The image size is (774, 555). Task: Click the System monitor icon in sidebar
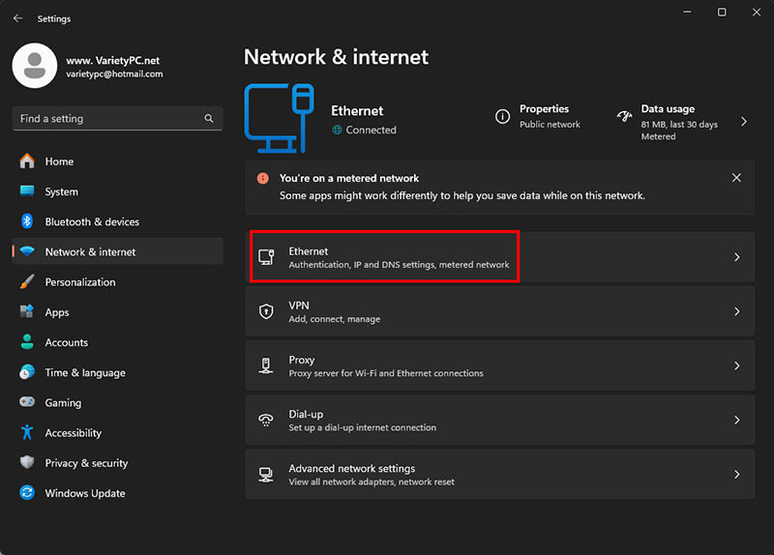27,191
